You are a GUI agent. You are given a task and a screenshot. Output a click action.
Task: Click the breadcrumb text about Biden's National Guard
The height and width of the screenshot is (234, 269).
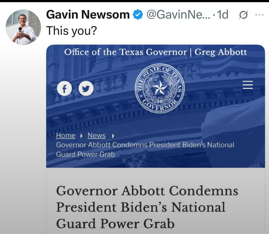(x=145, y=149)
